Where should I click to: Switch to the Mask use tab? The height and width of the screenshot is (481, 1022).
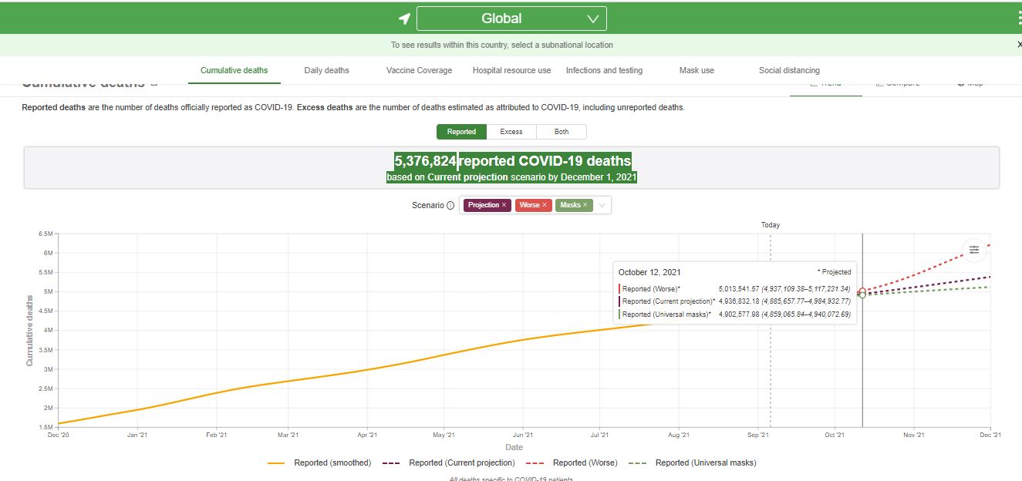click(x=697, y=70)
